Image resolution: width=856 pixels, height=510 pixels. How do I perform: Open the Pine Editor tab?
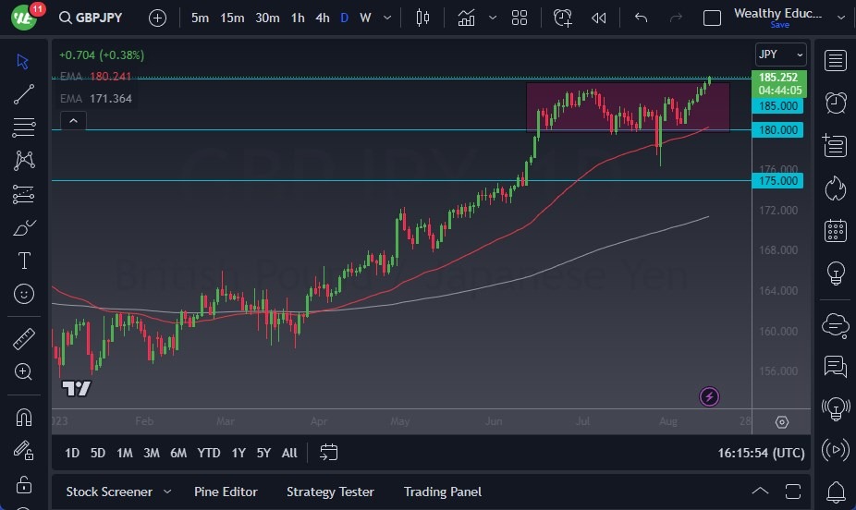coord(226,492)
